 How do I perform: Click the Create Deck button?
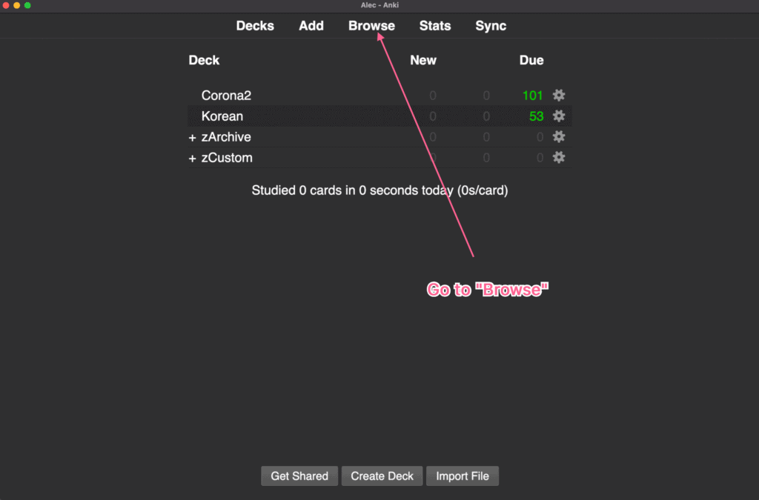pos(382,476)
